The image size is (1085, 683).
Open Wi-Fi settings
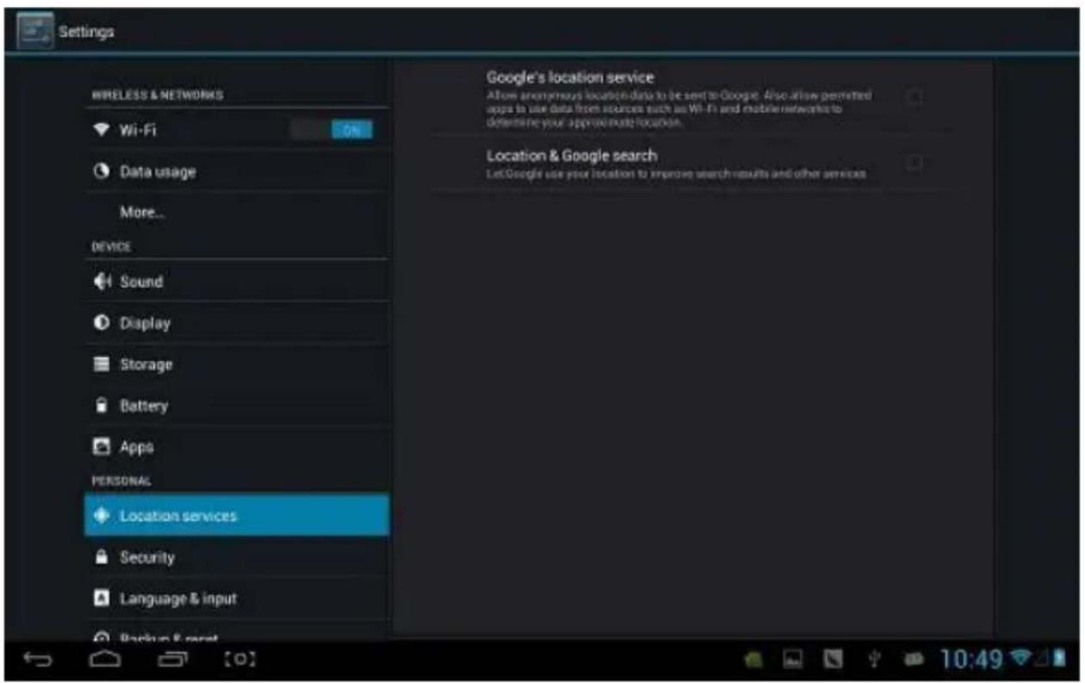pos(237,130)
